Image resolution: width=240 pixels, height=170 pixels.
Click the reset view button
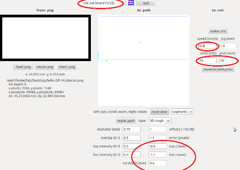click(159, 112)
